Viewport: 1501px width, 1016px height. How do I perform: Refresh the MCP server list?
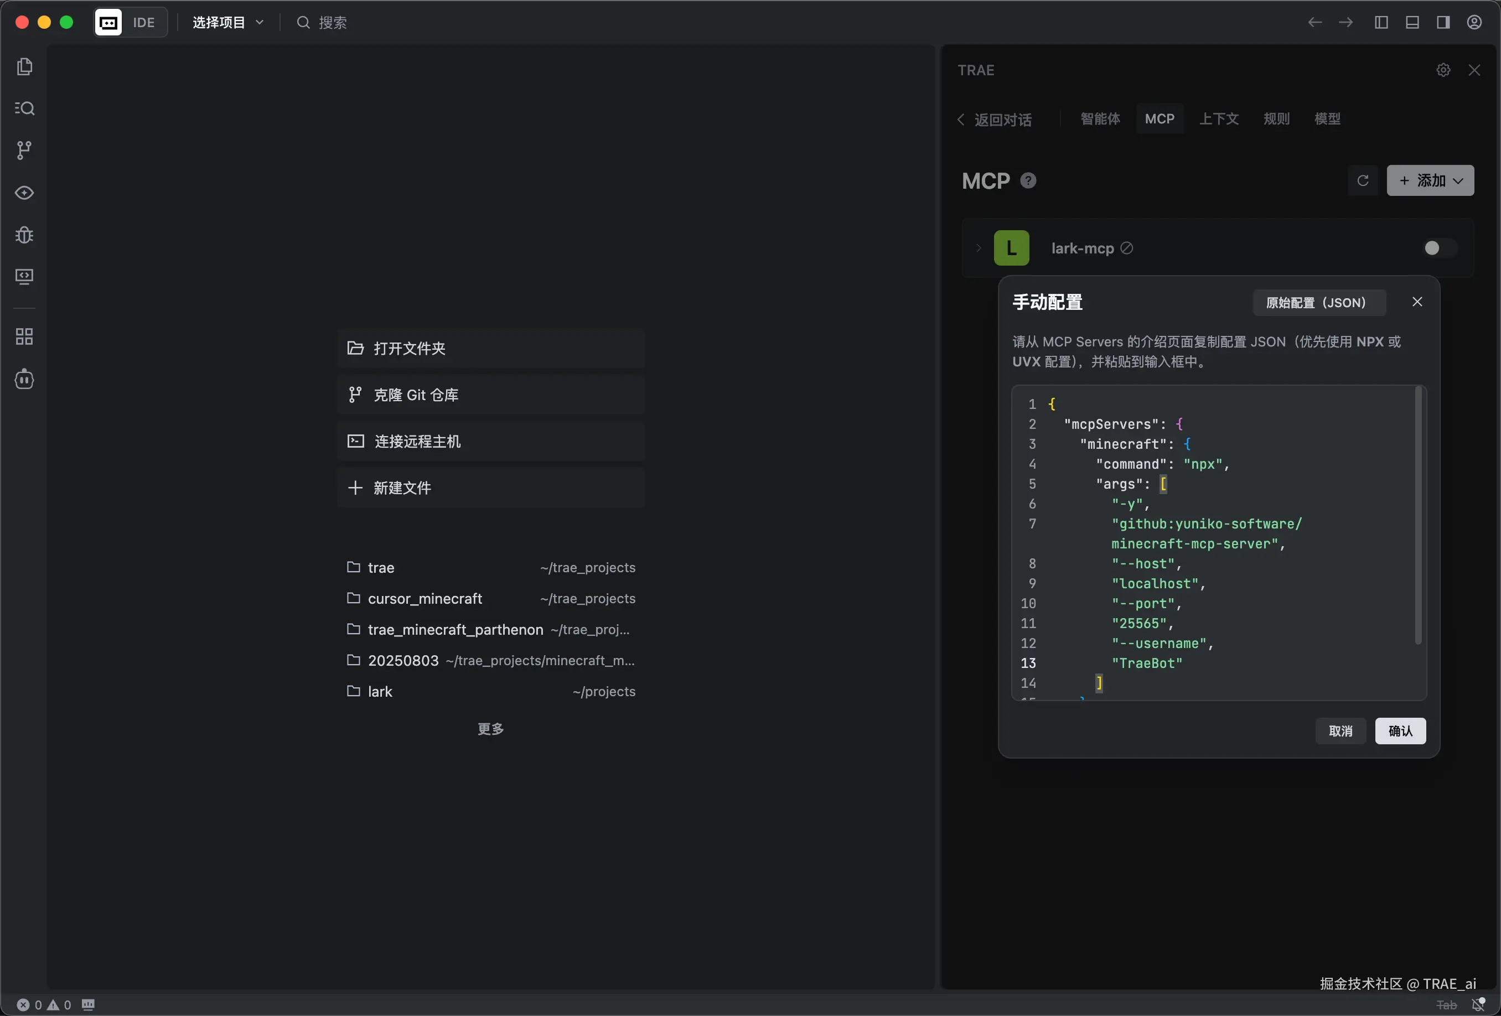click(x=1362, y=181)
